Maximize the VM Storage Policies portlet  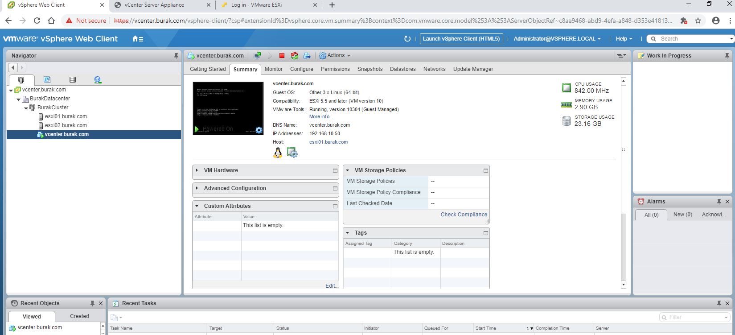pos(486,170)
